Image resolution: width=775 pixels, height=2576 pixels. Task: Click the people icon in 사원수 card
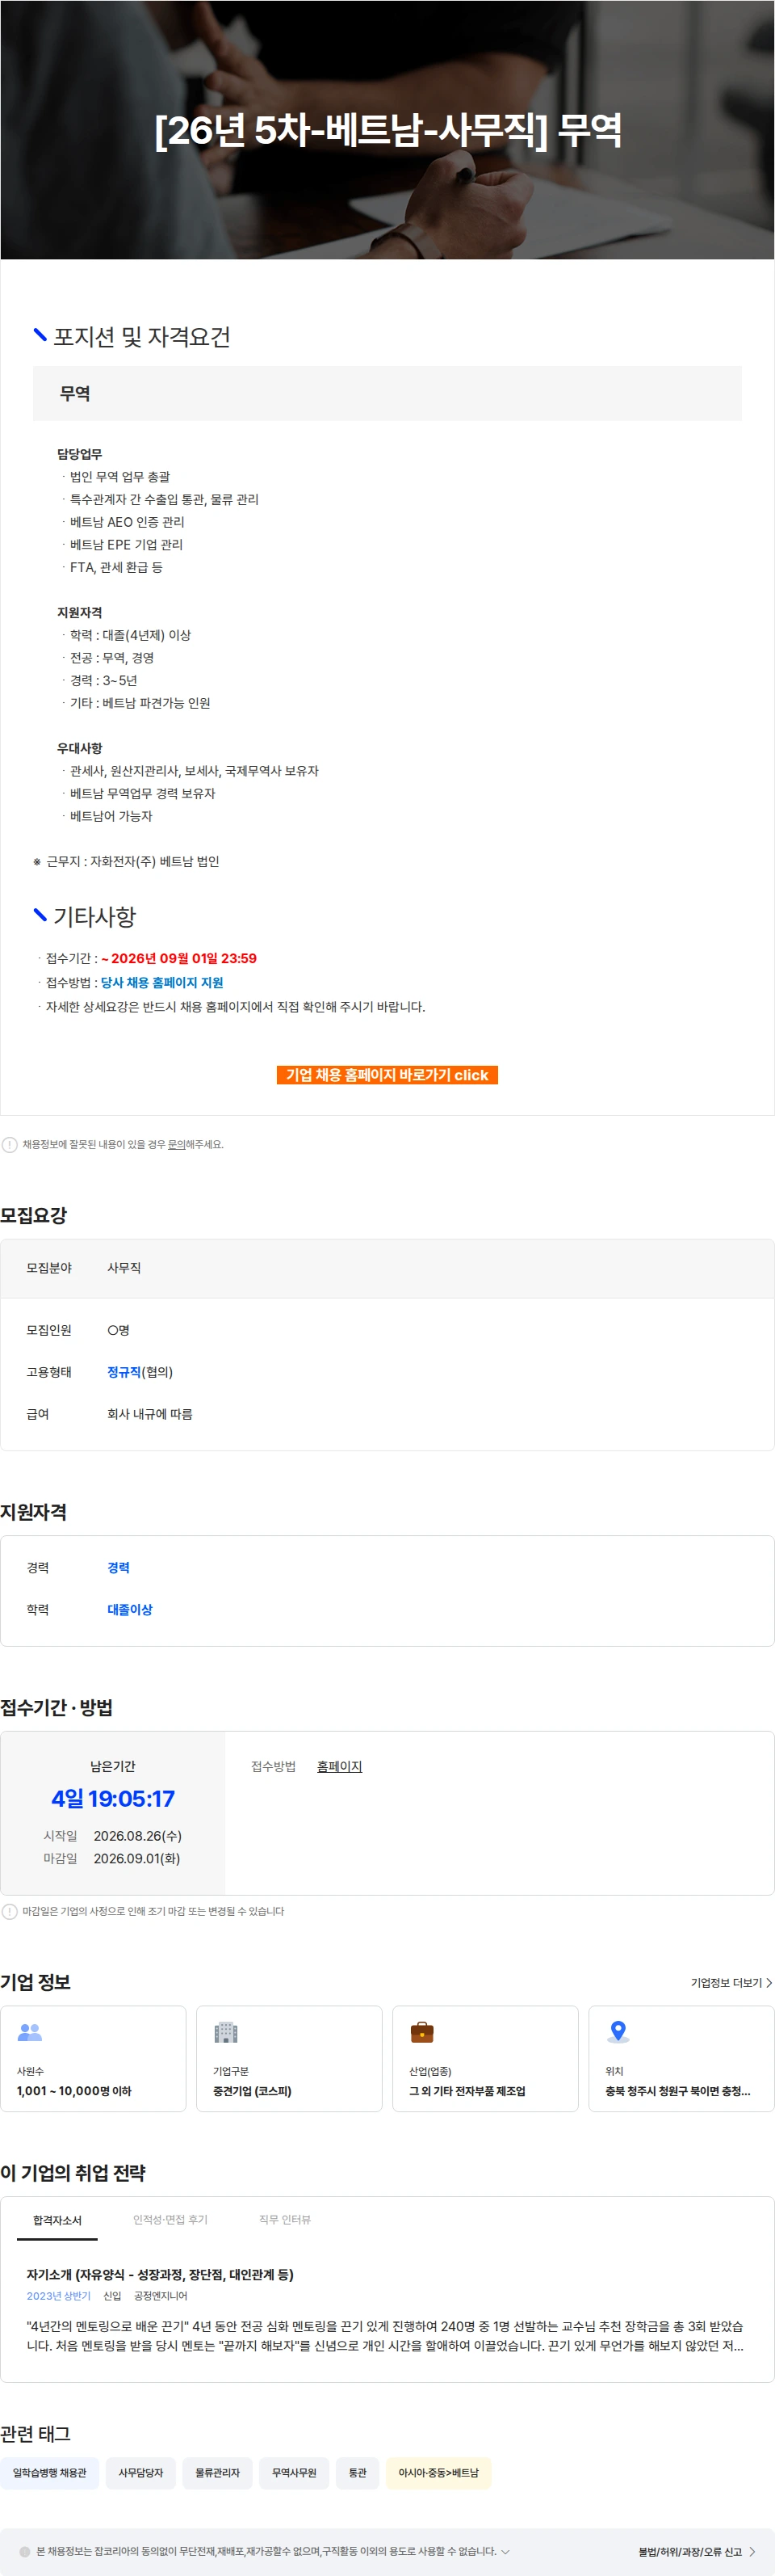(x=30, y=2032)
